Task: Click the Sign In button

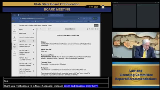Action: 96,25
